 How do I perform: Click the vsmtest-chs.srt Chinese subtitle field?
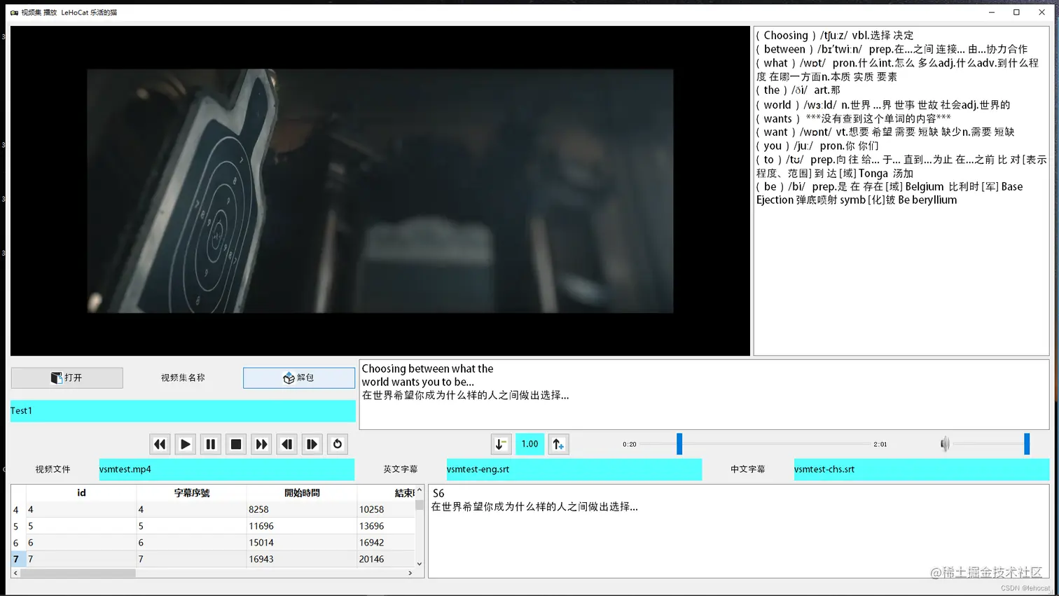click(921, 469)
